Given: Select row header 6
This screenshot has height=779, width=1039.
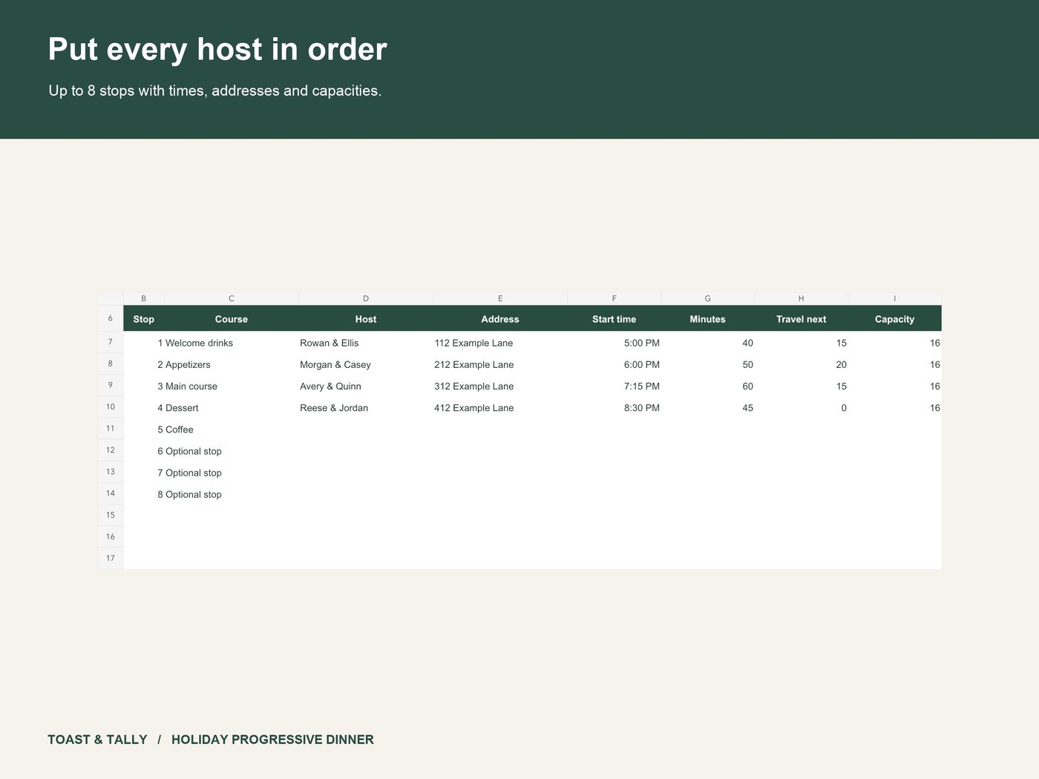Looking at the screenshot, I should 111,318.
